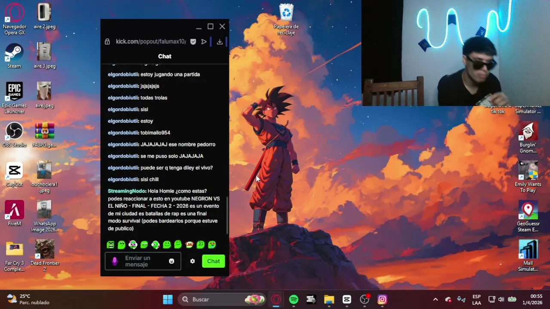550x309 pixels.
Task: Click the shield ad-blocker icon in address bar
Action: coord(193,42)
